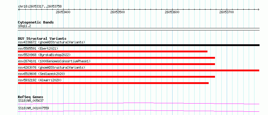Click the chr18:26053317..26053758 coordinate label
The height and width of the screenshot is (115, 268).
(x=40, y=7)
